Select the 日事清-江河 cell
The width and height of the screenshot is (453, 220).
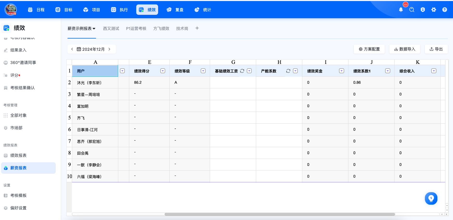pyautogui.click(x=95, y=130)
